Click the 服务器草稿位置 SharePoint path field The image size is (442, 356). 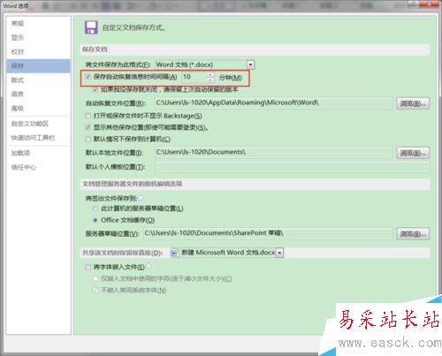pos(268,233)
